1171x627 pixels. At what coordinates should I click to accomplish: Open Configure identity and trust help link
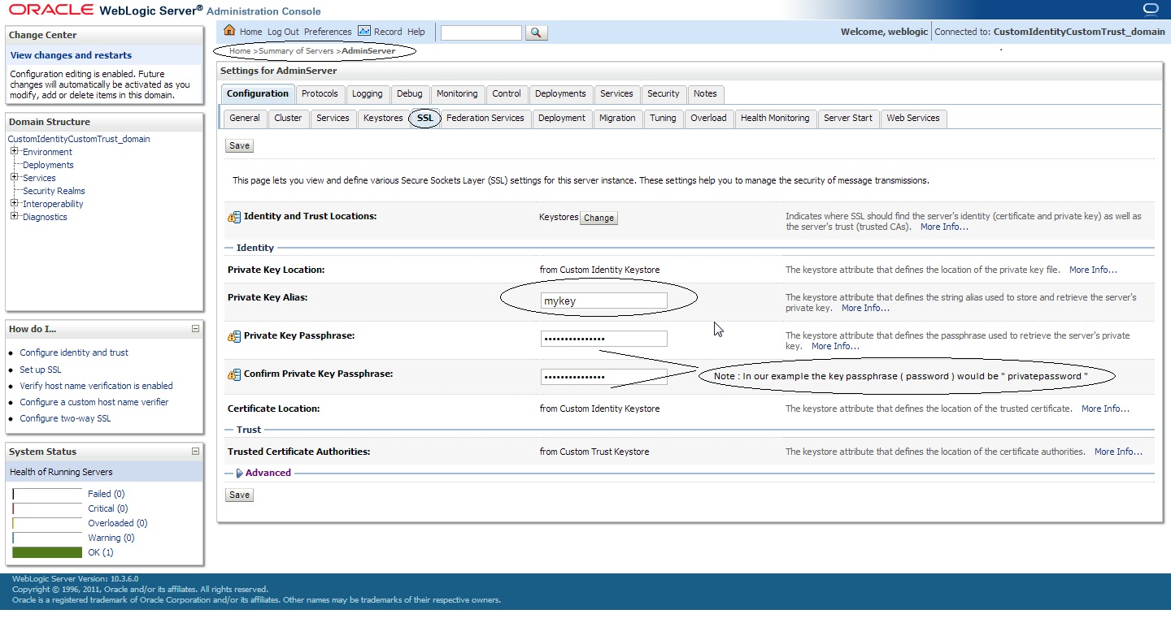[x=74, y=352]
